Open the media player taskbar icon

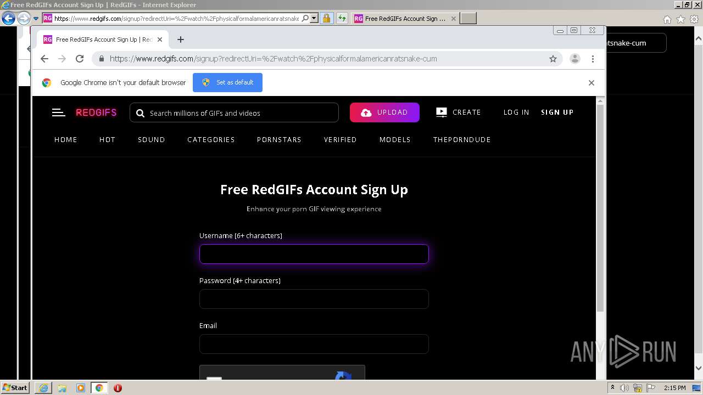pos(81,388)
